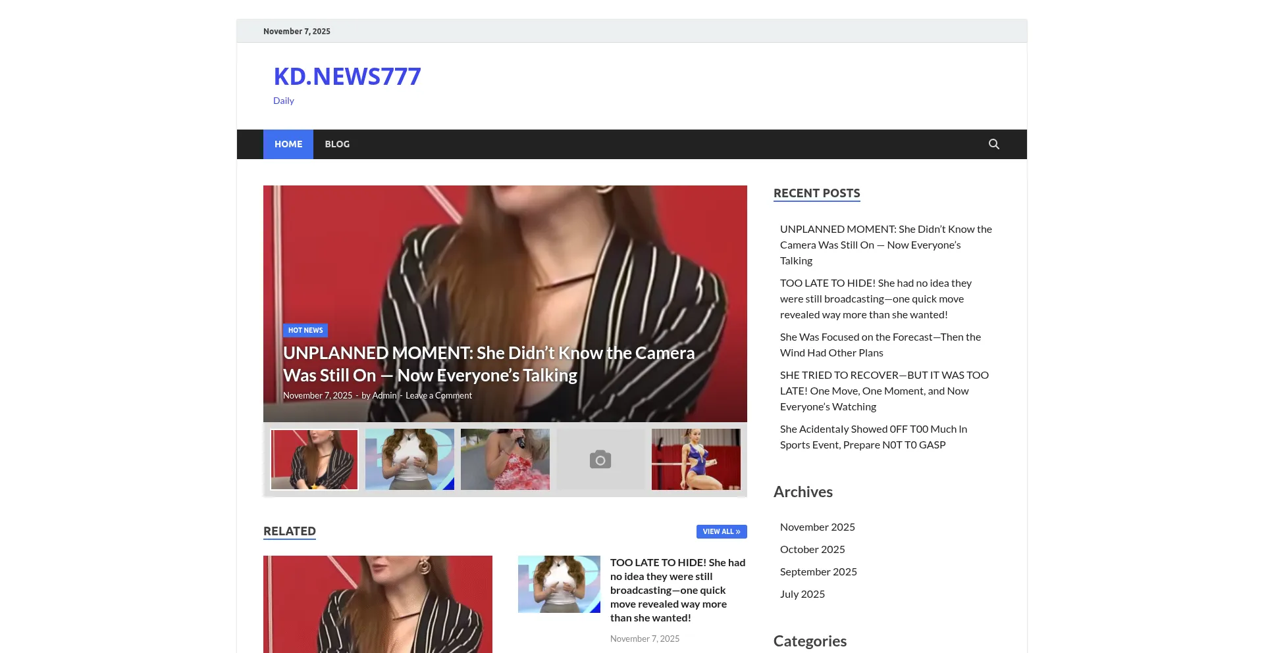Open the TOO LATE TO HIDE related article title
The height and width of the screenshot is (653, 1264).
[x=677, y=590]
